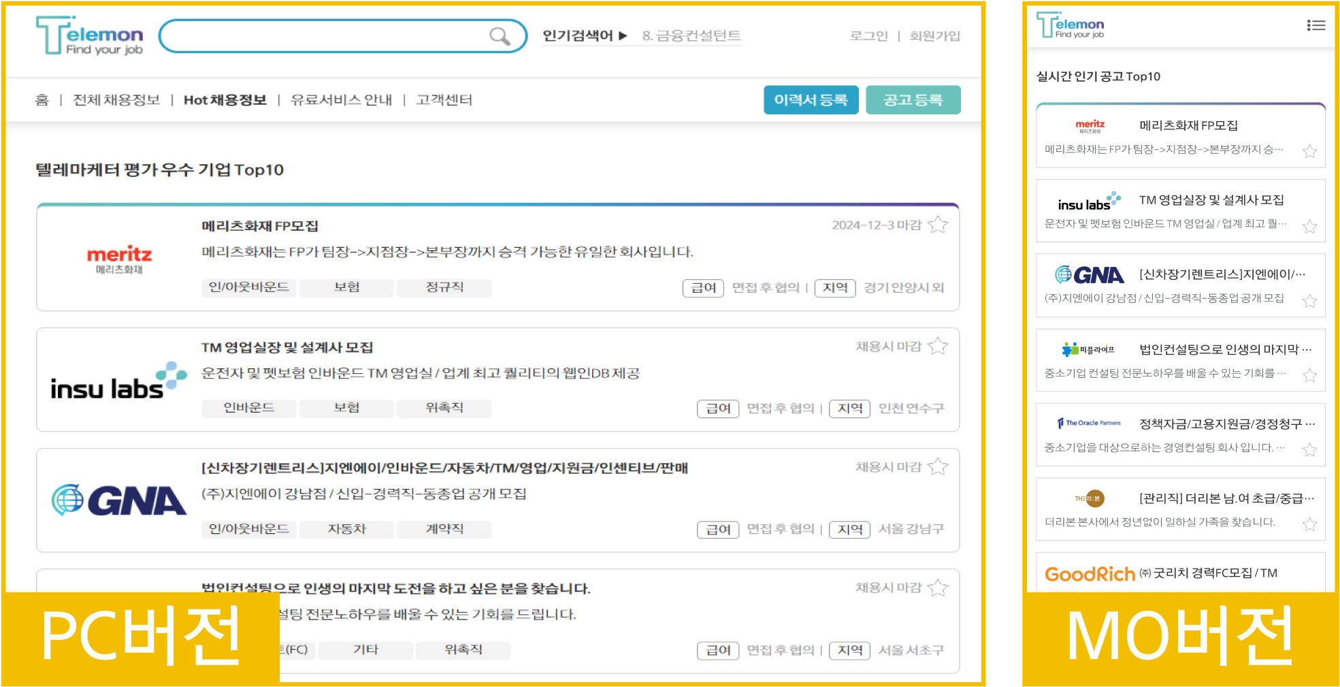Open 지역 details showing 인천 연수구
This screenshot has width=1340, height=687.
pos(850,409)
